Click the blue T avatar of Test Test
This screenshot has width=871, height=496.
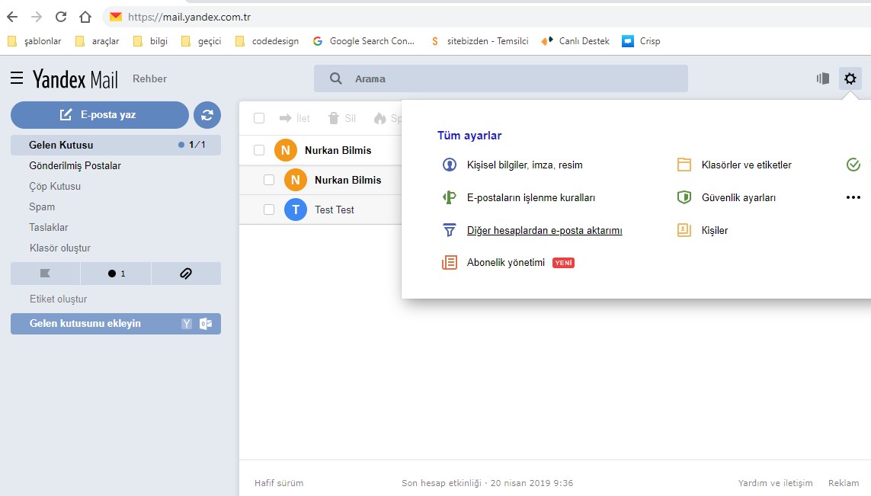coord(296,210)
